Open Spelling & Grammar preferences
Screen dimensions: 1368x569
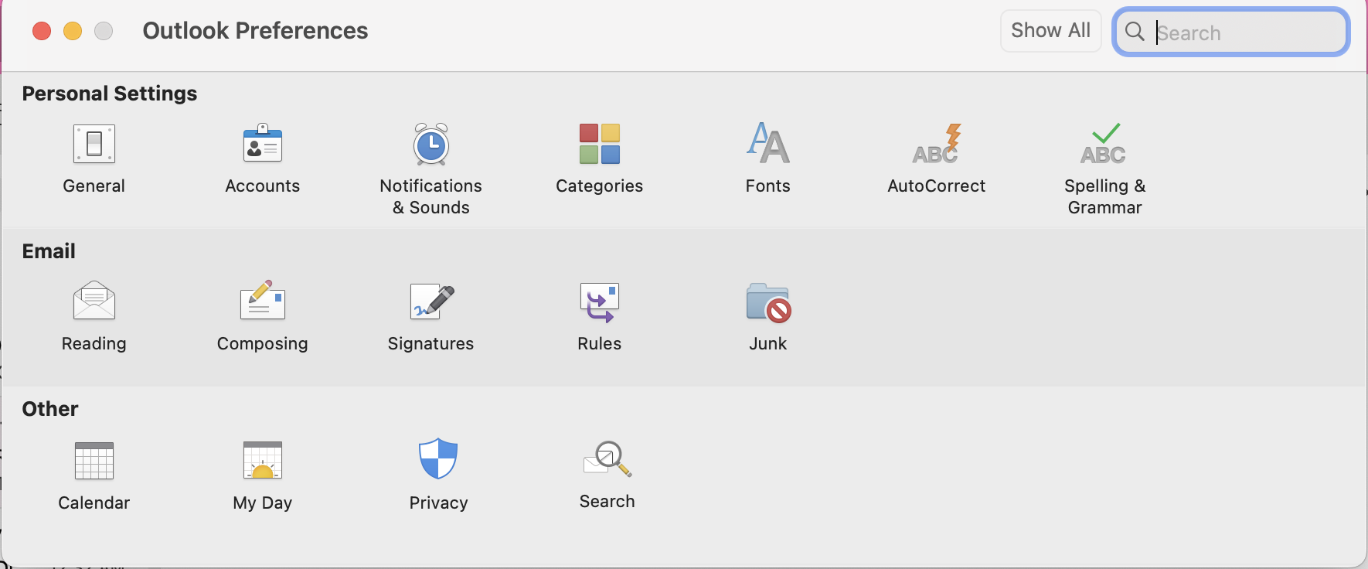click(x=1104, y=145)
